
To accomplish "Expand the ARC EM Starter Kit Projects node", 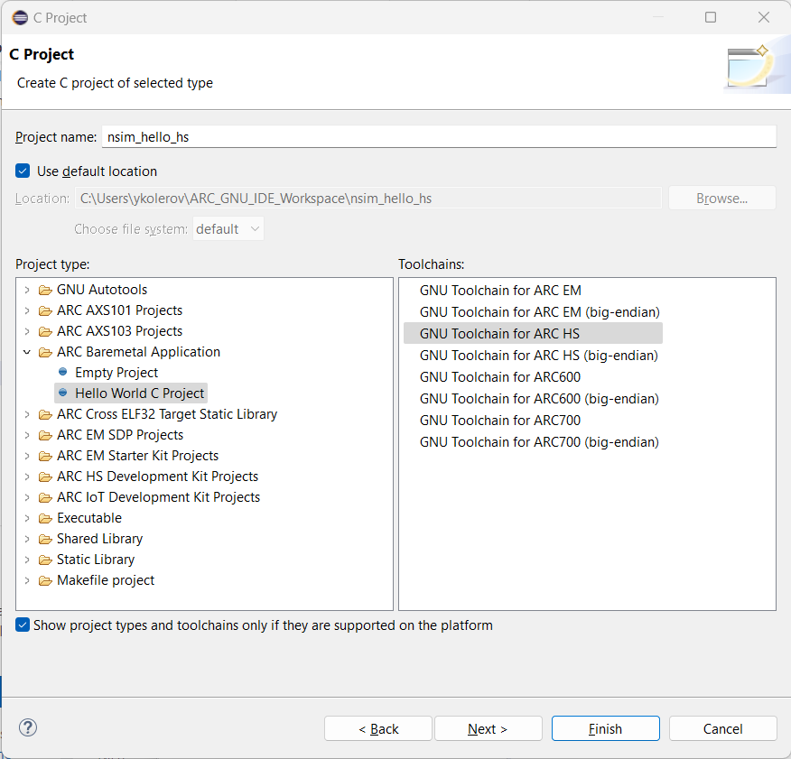I will point(26,456).
